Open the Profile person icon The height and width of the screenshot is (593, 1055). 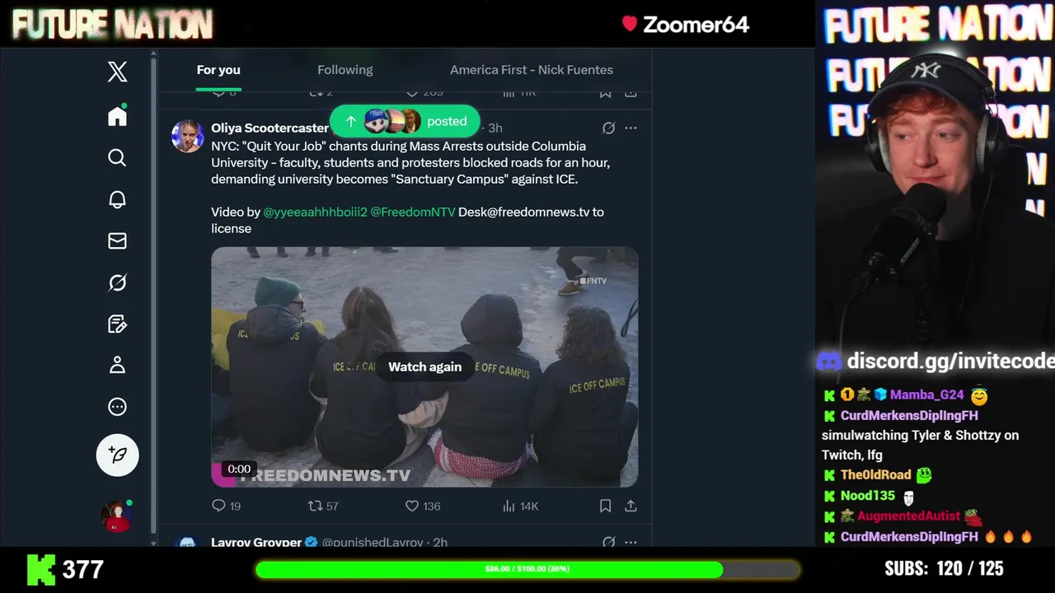(x=117, y=365)
